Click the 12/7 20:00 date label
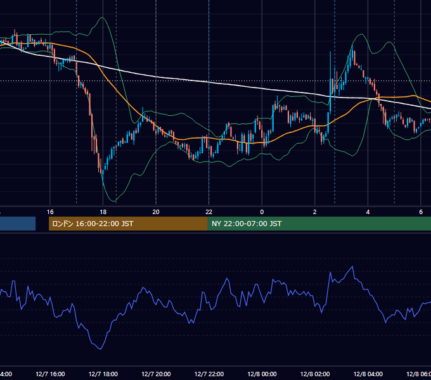The width and height of the screenshot is (431, 380). [156, 374]
